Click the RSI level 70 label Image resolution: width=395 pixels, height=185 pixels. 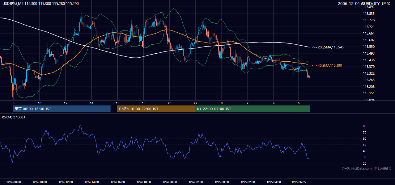pyautogui.click(x=364, y=132)
